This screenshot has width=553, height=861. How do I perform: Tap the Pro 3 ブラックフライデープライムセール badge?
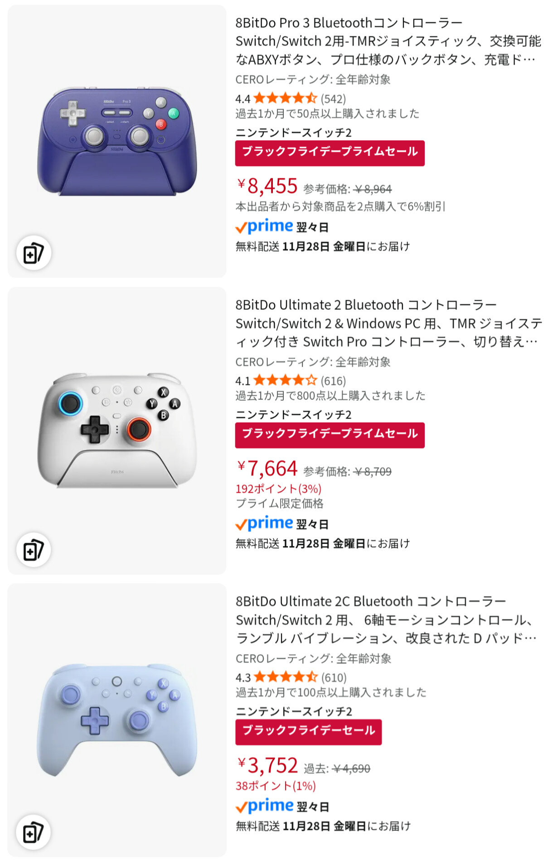[x=330, y=153]
